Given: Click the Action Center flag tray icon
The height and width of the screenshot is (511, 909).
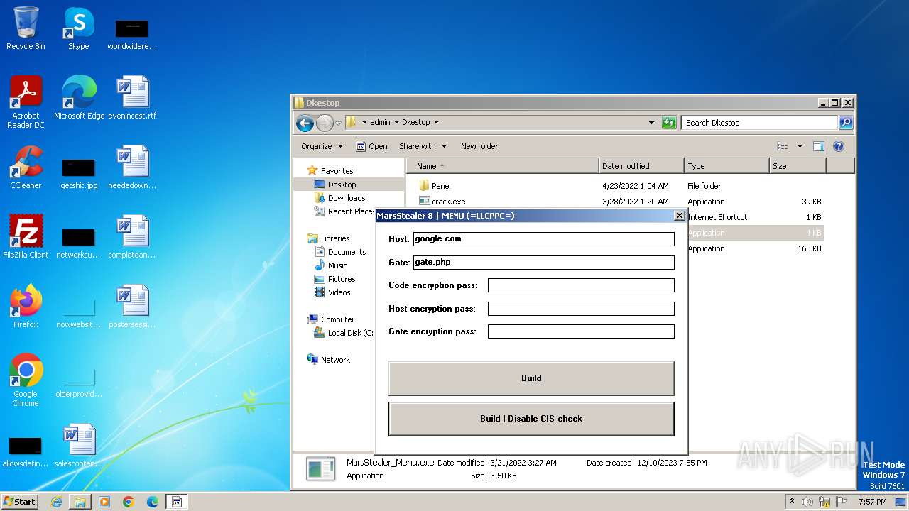Looking at the screenshot, I should tap(842, 502).
